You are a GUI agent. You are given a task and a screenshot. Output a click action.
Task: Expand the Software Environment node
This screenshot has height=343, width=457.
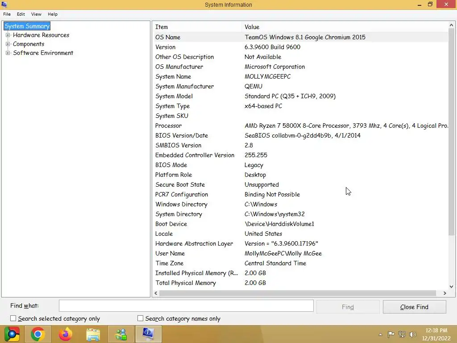pos(8,53)
